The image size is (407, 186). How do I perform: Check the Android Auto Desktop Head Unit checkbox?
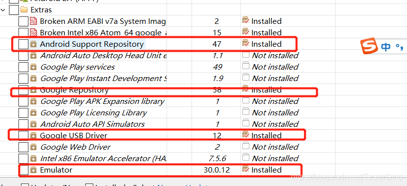pos(23,56)
